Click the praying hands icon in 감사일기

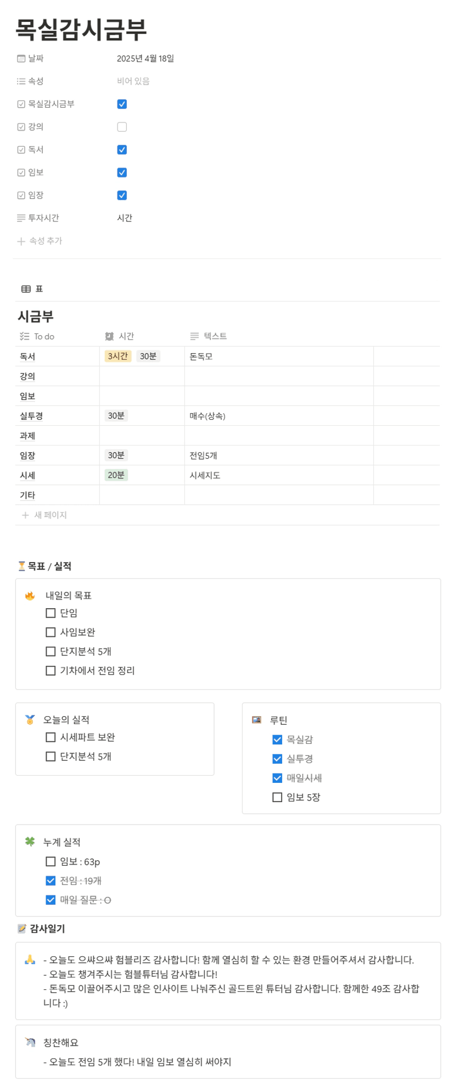coord(30,960)
